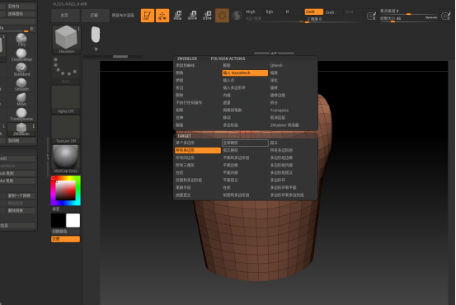Choose 所有四边形 target option
The width and height of the screenshot is (456, 305).
point(185,157)
